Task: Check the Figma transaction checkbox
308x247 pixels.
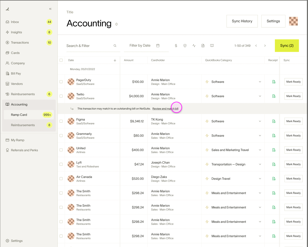Action: pos(61,121)
